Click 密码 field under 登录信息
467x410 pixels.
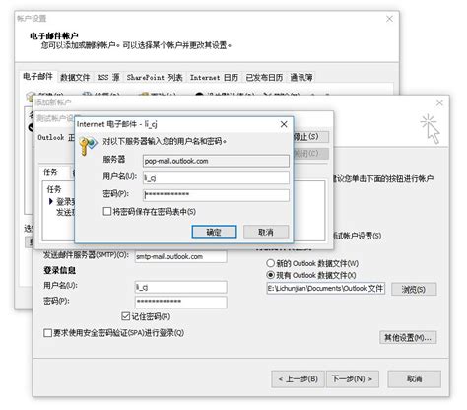pyautogui.click(x=181, y=302)
